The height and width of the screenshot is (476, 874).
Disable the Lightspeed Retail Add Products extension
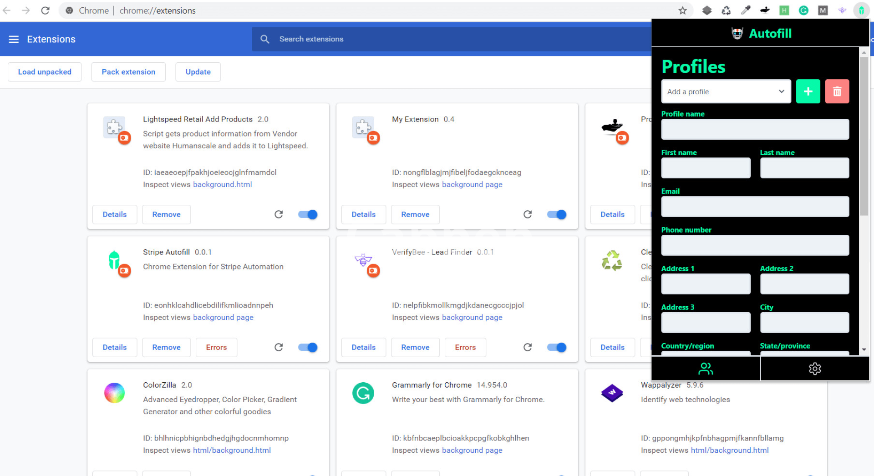(308, 214)
